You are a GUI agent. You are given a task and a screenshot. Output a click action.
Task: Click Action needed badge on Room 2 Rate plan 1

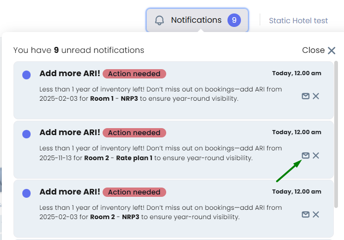(134, 133)
